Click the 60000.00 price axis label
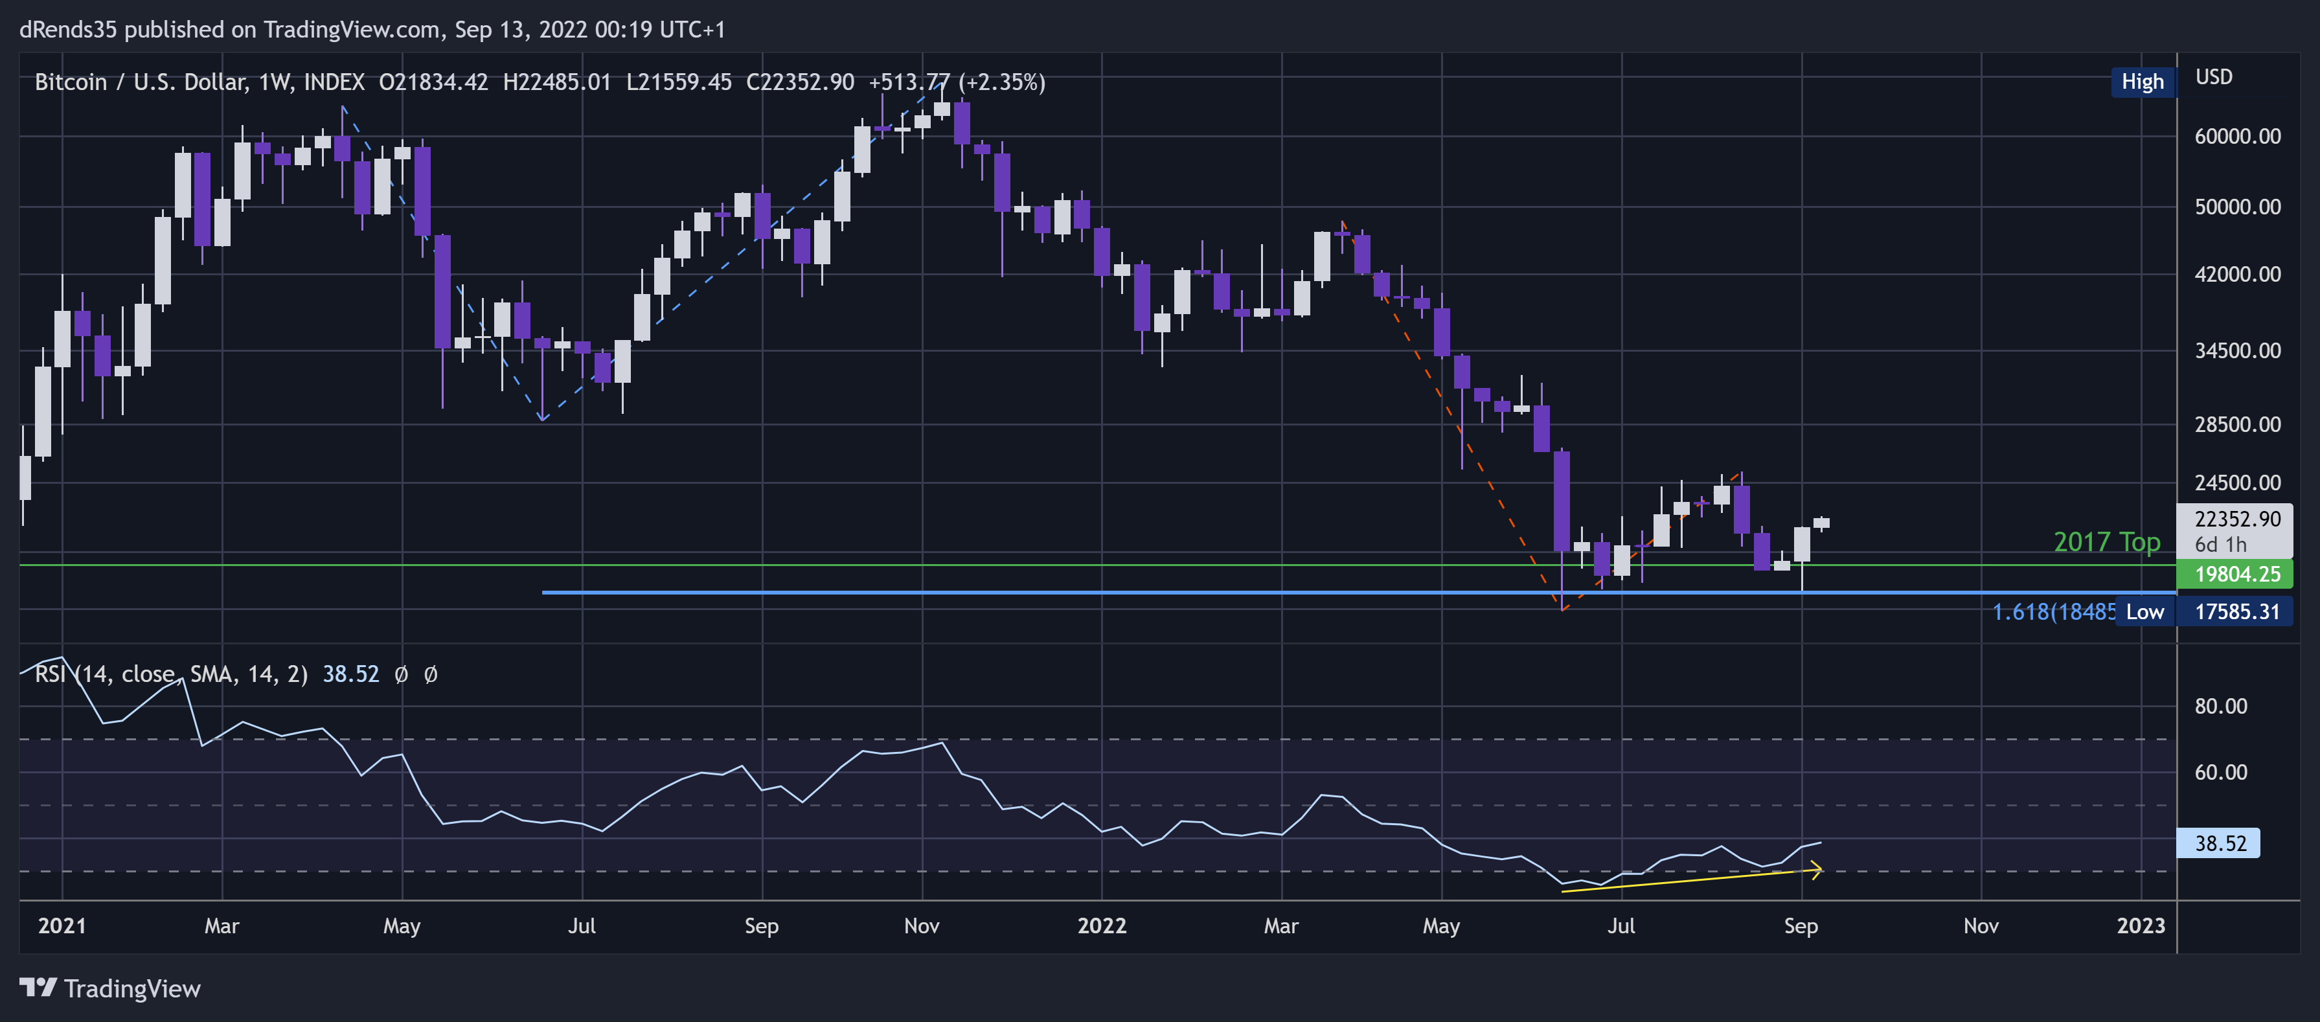This screenshot has height=1022, width=2320. click(2237, 136)
